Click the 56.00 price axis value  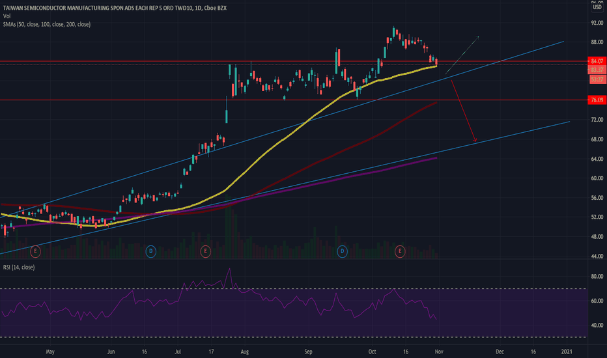tap(597, 197)
